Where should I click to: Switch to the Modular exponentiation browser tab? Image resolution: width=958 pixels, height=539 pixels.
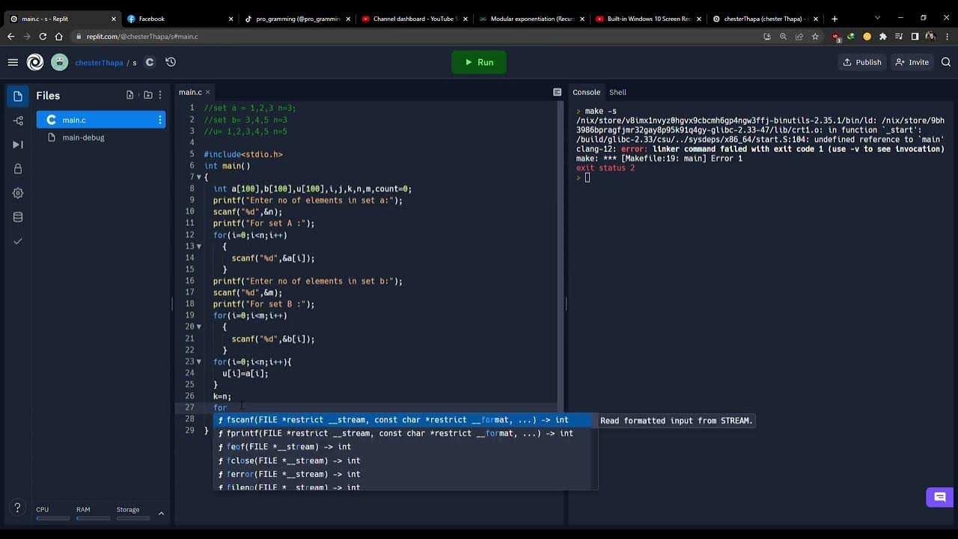[532, 19]
